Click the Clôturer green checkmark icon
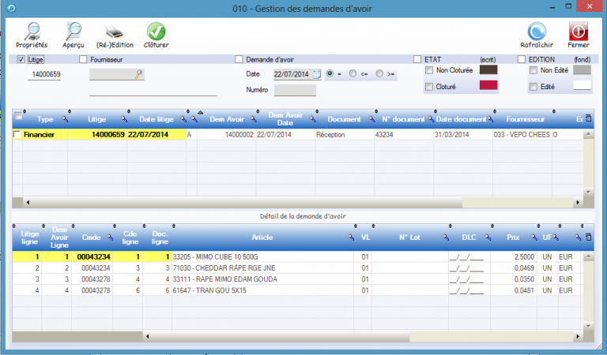 click(x=156, y=32)
